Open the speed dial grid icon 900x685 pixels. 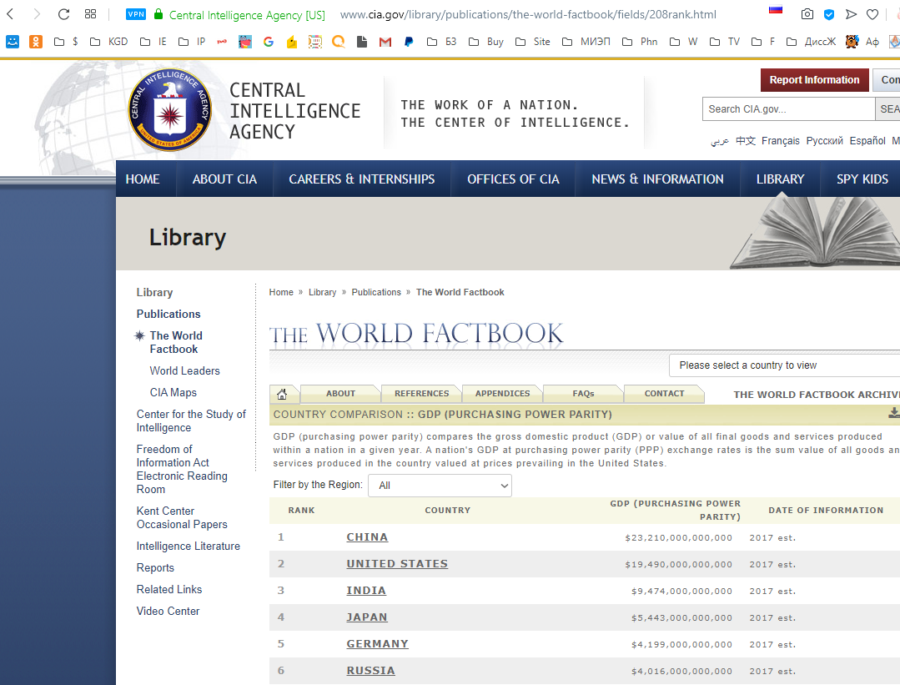click(90, 14)
